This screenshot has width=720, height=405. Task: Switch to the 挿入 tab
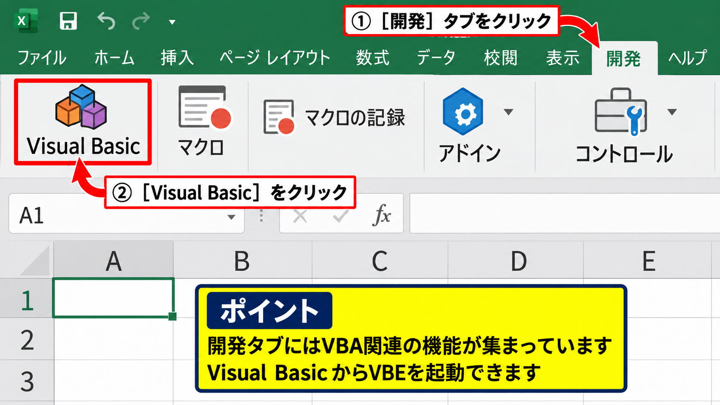177,58
